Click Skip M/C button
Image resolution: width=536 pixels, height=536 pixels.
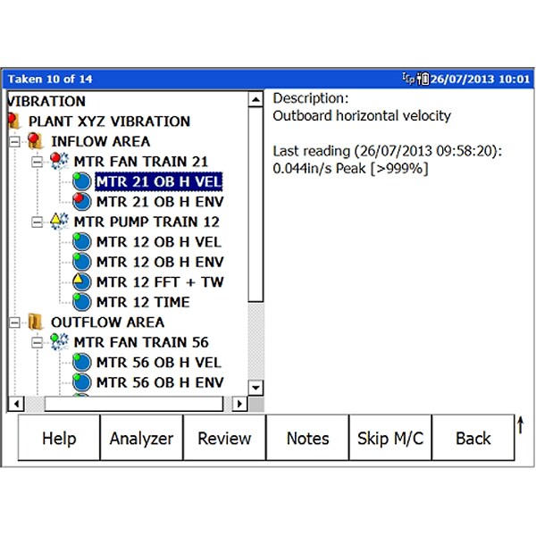[390, 438]
